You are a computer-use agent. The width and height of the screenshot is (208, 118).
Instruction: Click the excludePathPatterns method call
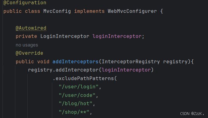point(84,78)
